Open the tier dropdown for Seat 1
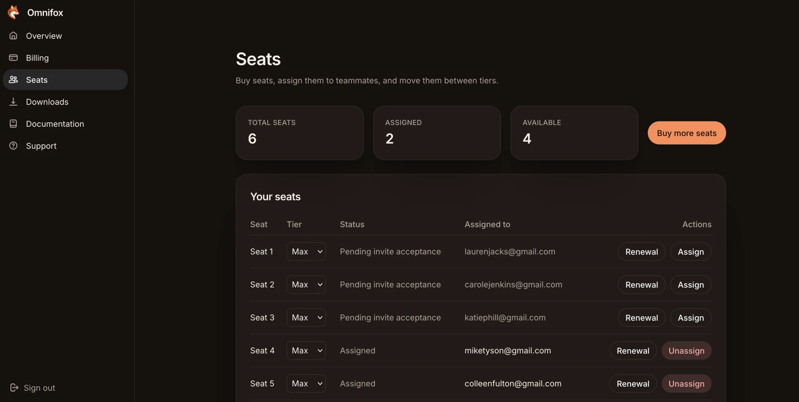The width and height of the screenshot is (799, 402). click(306, 252)
